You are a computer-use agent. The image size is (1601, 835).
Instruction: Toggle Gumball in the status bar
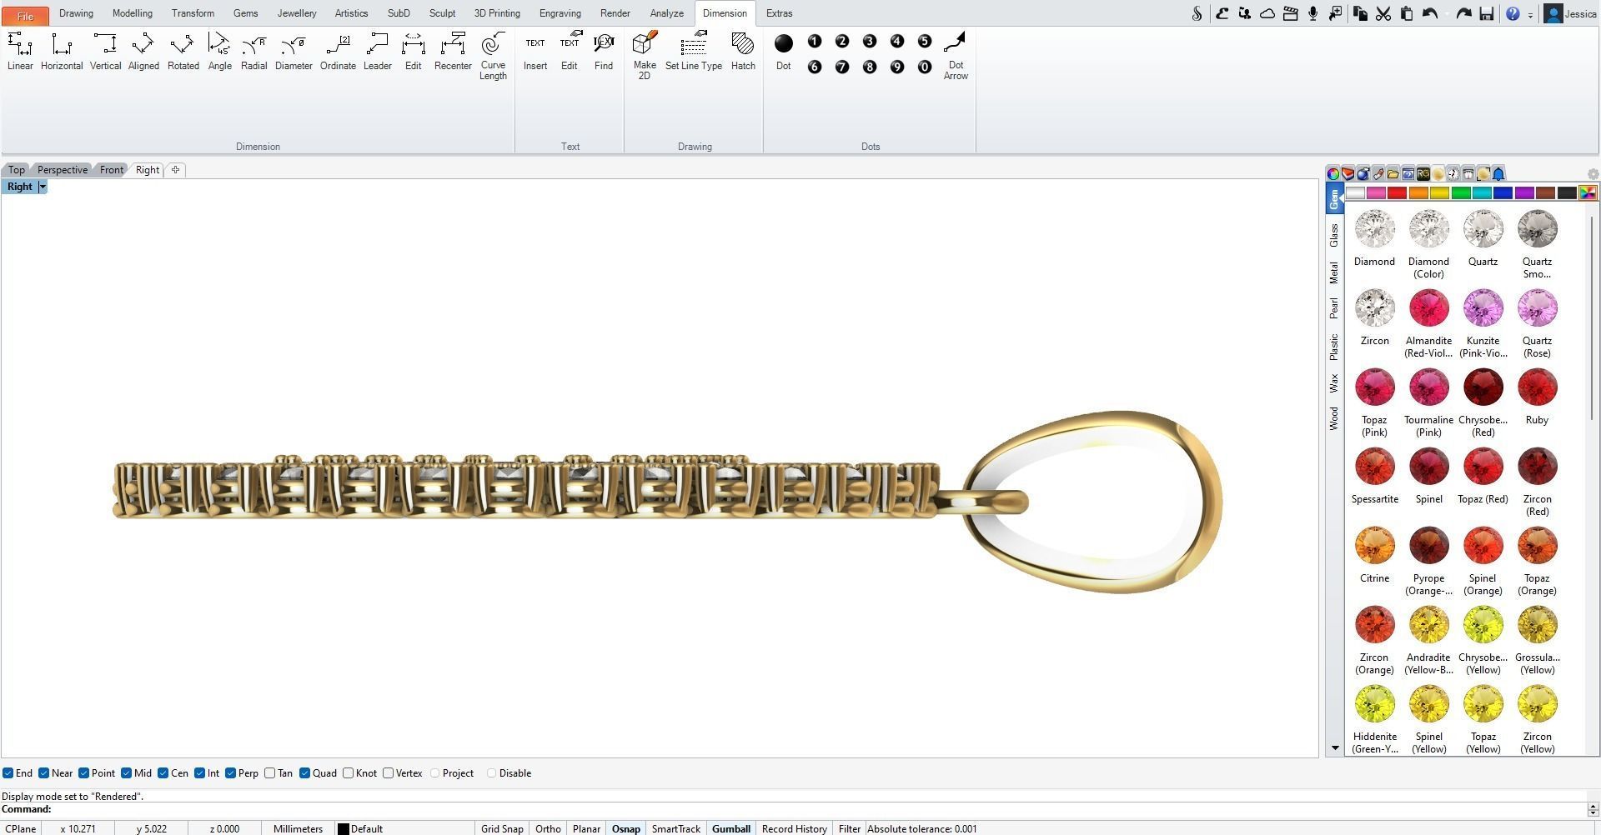click(731, 829)
